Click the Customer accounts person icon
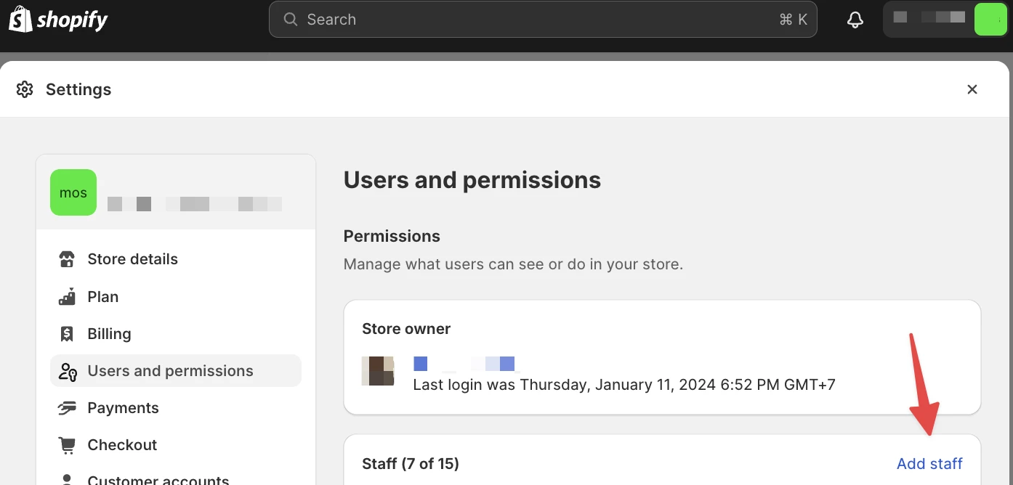Viewport: 1013px width, 485px height. [x=67, y=480]
